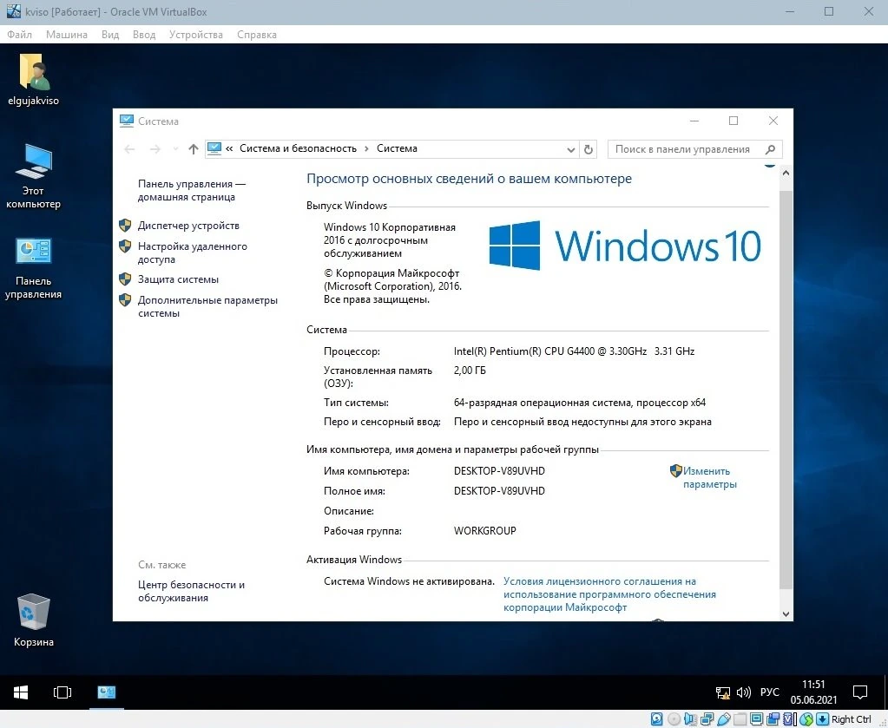Open the volume speaker tray icon
This screenshot has height=728, width=888.
(x=744, y=692)
